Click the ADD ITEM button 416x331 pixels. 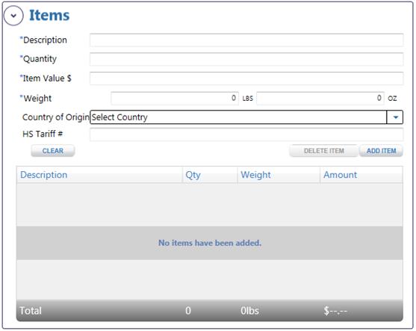[381, 151]
